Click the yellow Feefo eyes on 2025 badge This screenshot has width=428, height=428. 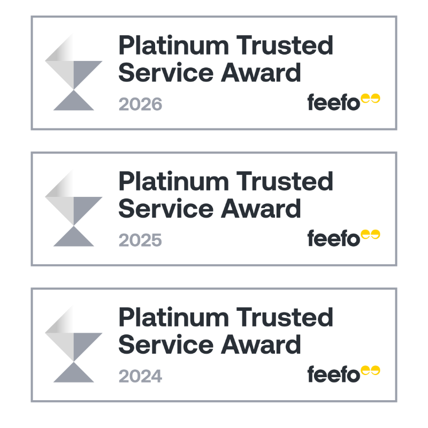coord(370,234)
